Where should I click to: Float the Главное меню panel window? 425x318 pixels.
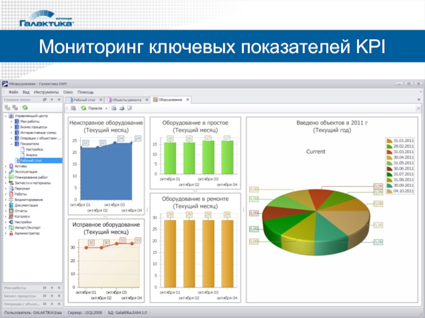pos(45,100)
